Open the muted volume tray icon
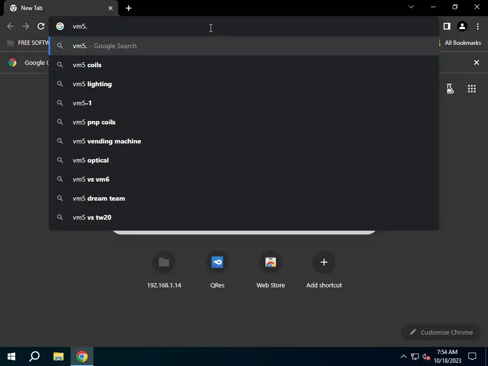The height and width of the screenshot is (366, 488). coord(426,356)
